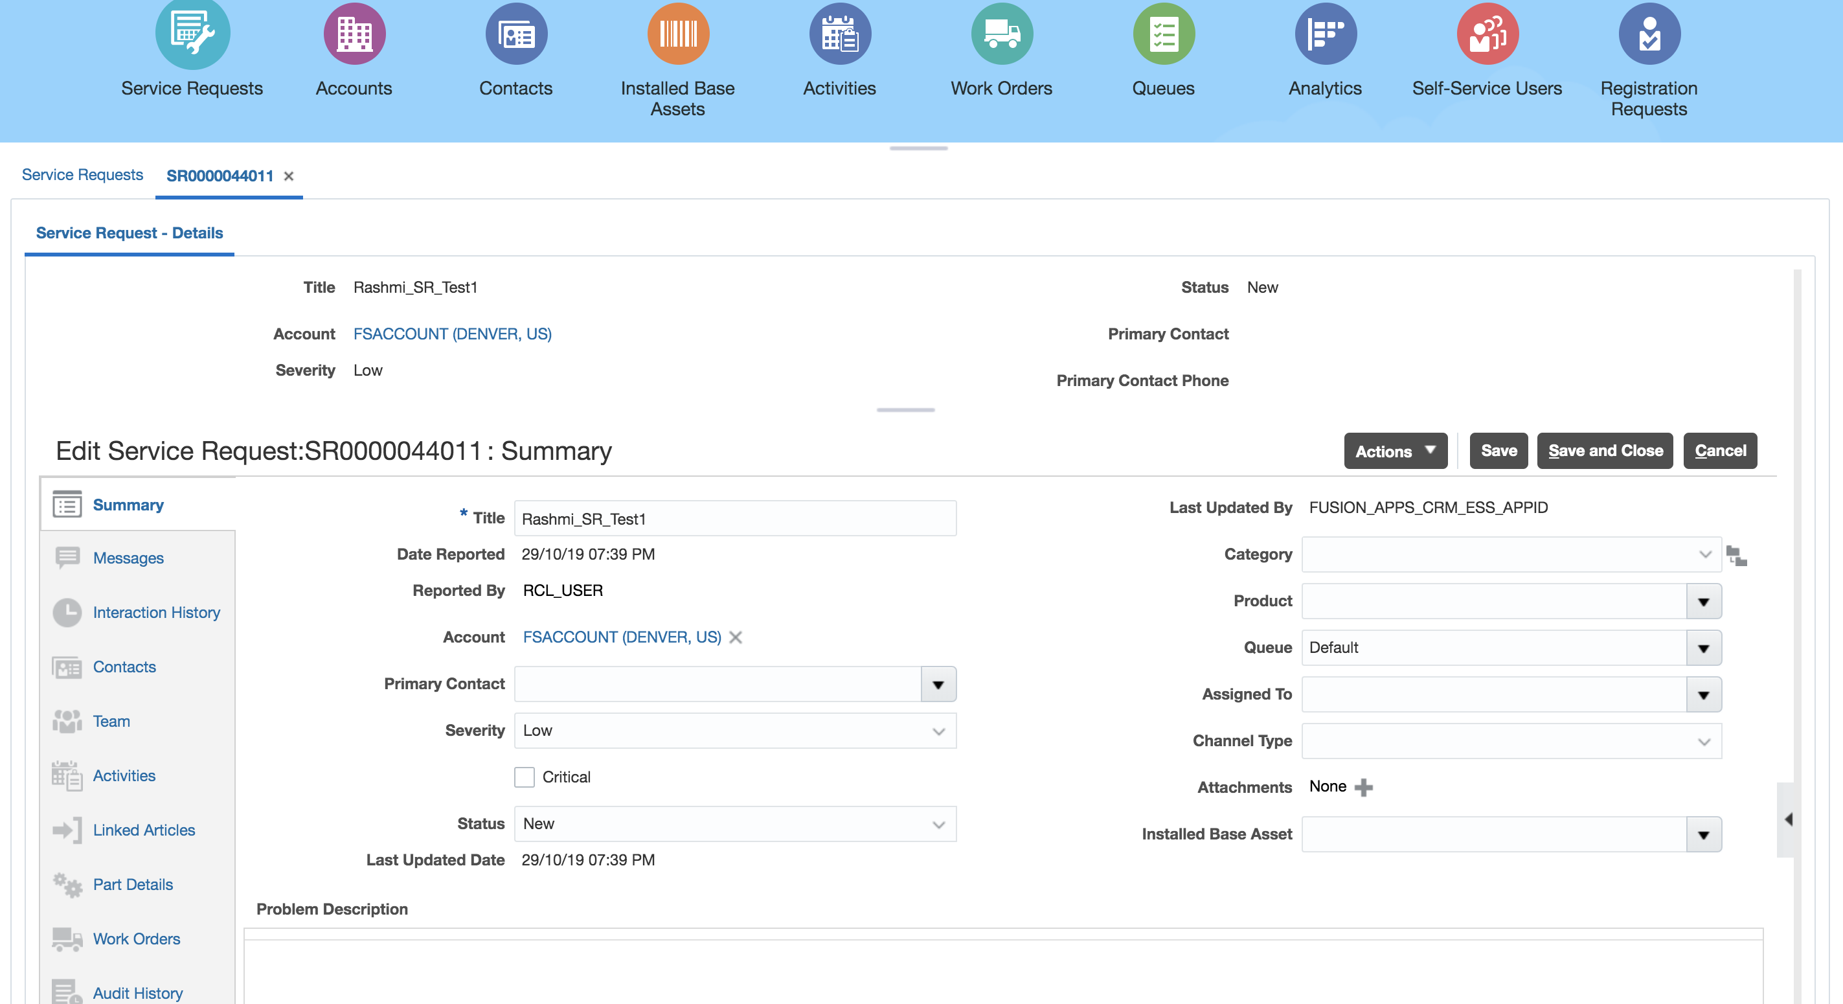Open Messages in the side navigation
Viewport: 1843px width, 1004px height.
(128, 558)
